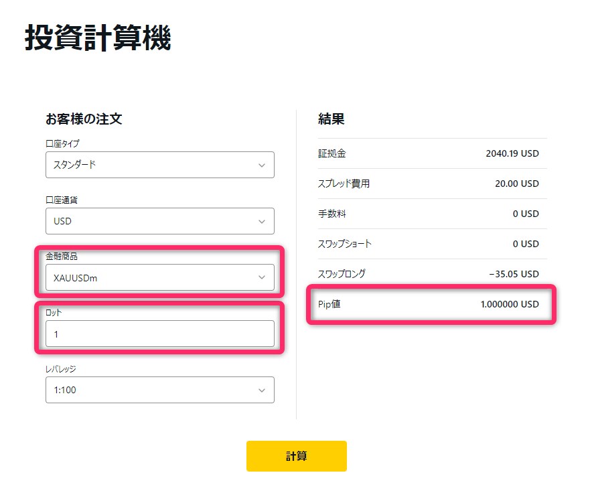The width and height of the screenshot is (592, 489).
Task: Click the Pip値 value 1.000000 USD
Action: click(510, 304)
